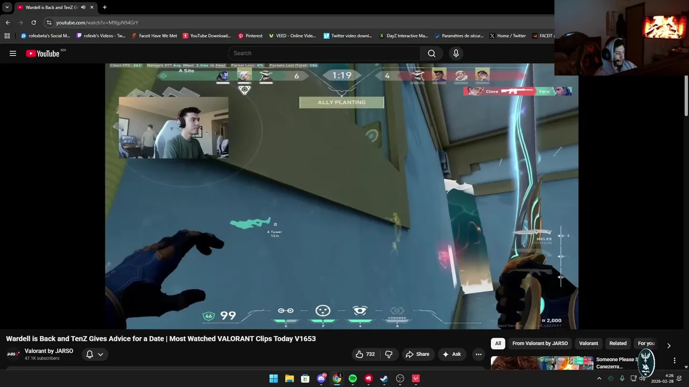
Task: Click the page vertical scrollbar
Action: click(x=686, y=96)
